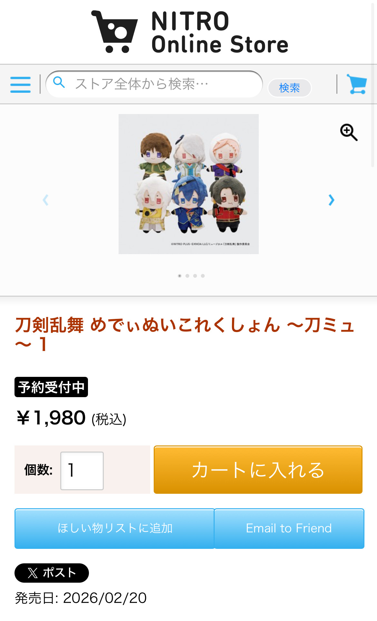
Task: Show the previous product image arrow
Action: 45,200
